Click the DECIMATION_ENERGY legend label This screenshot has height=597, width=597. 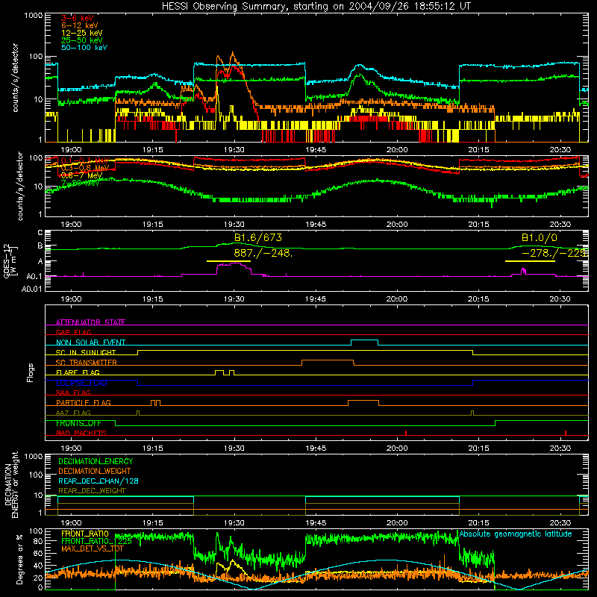(x=96, y=461)
